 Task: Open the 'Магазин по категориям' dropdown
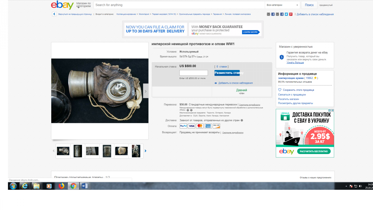click(84, 5)
